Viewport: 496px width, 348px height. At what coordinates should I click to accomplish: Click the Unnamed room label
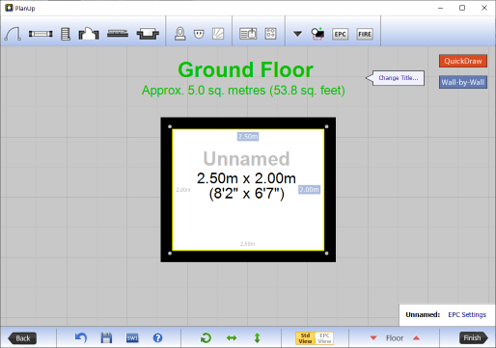coord(247,159)
